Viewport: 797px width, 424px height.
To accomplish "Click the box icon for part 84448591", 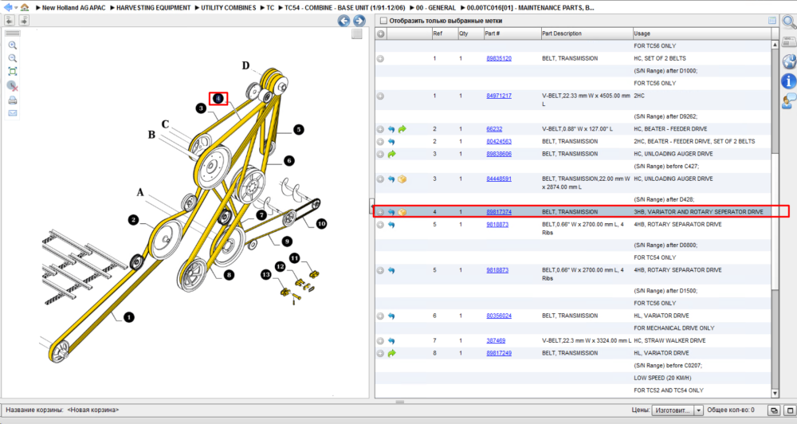I will click(x=402, y=179).
